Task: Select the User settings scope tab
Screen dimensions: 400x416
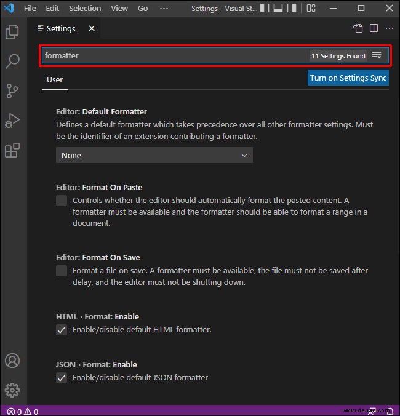Action: pyautogui.click(x=55, y=80)
